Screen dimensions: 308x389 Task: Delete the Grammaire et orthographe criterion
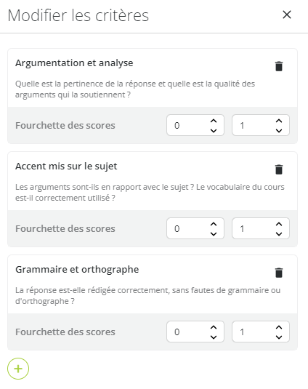279,273
